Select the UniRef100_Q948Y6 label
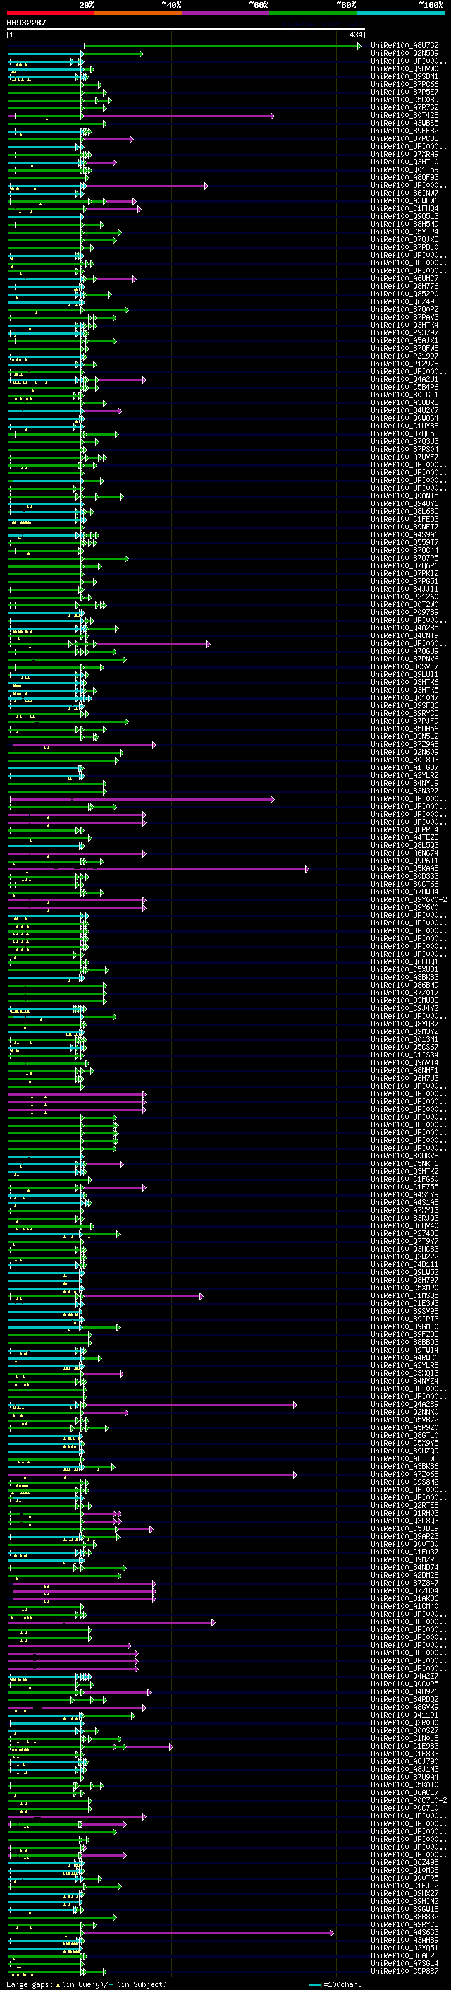The width and height of the screenshot is (451, 1990). (x=404, y=504)
